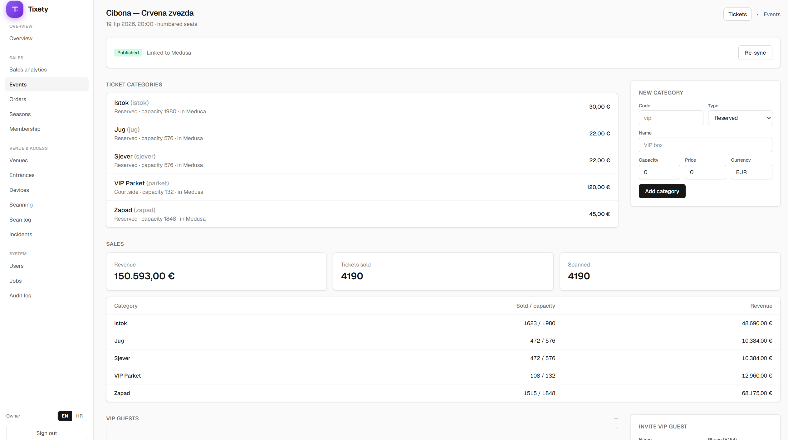Click the 108 / 132 cell

tap(543, 376)
